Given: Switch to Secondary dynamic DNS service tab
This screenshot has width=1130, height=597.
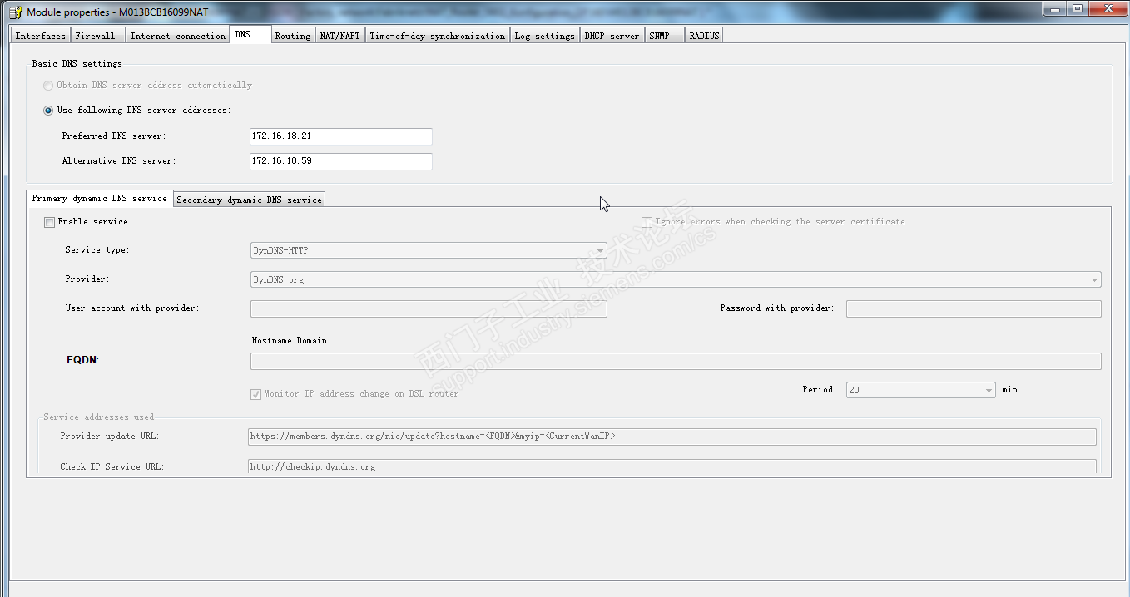Looking at the screenshot, I should click(x=249, y=200).
